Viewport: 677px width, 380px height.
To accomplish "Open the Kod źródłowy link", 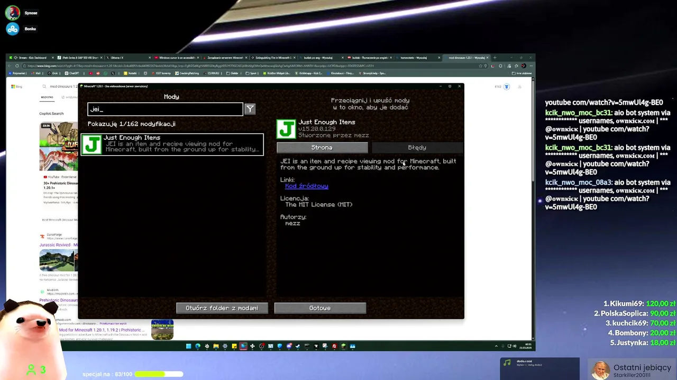I will pos(307,186).
